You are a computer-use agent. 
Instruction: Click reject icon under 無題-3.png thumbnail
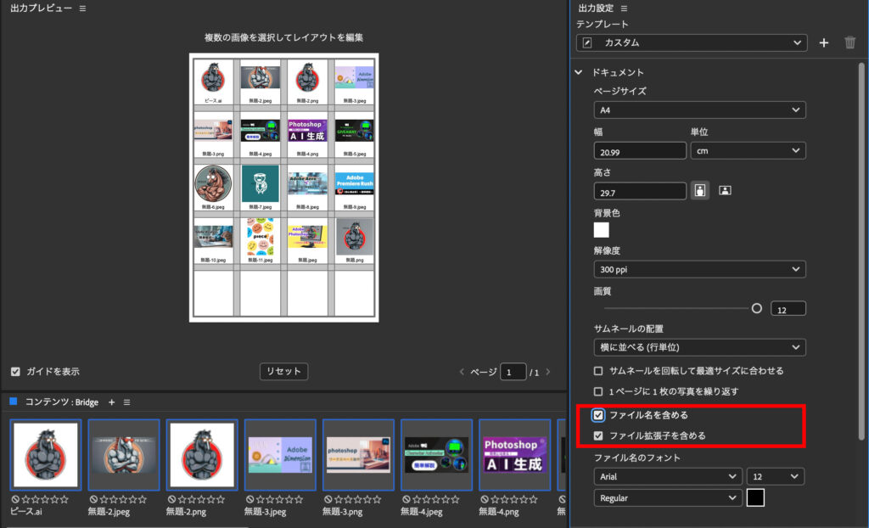328,499
